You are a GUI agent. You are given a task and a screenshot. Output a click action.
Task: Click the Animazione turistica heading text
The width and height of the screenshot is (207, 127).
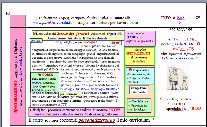(64, 38)
